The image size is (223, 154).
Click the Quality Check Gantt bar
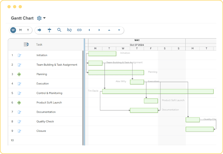click(193, 120)
